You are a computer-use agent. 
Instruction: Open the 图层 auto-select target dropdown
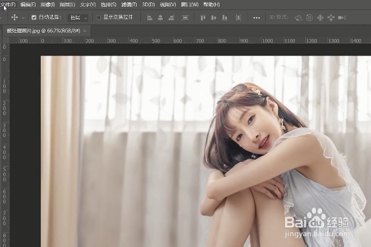[78, 17]
